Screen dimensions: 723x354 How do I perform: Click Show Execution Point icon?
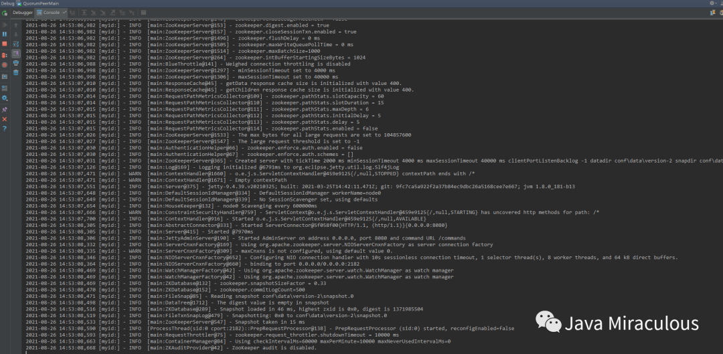[x=72, y=13]
